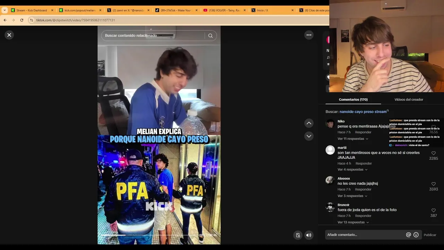
Task: Expand Ver 13 respuestas under Bruno
Action: pyautogui.click(x=353, y=223)
